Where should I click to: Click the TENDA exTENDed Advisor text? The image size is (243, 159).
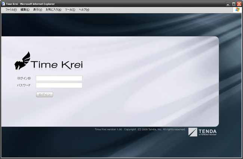(x=207, y=132)
